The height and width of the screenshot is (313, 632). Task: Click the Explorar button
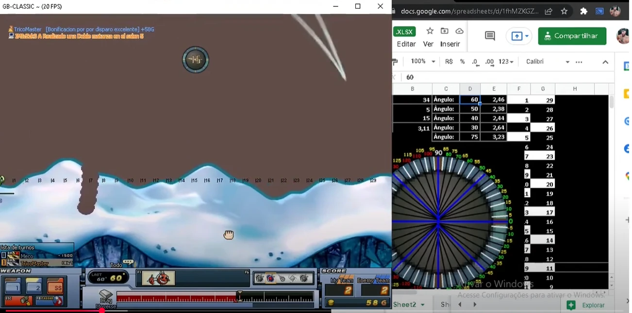click(587, 305)
